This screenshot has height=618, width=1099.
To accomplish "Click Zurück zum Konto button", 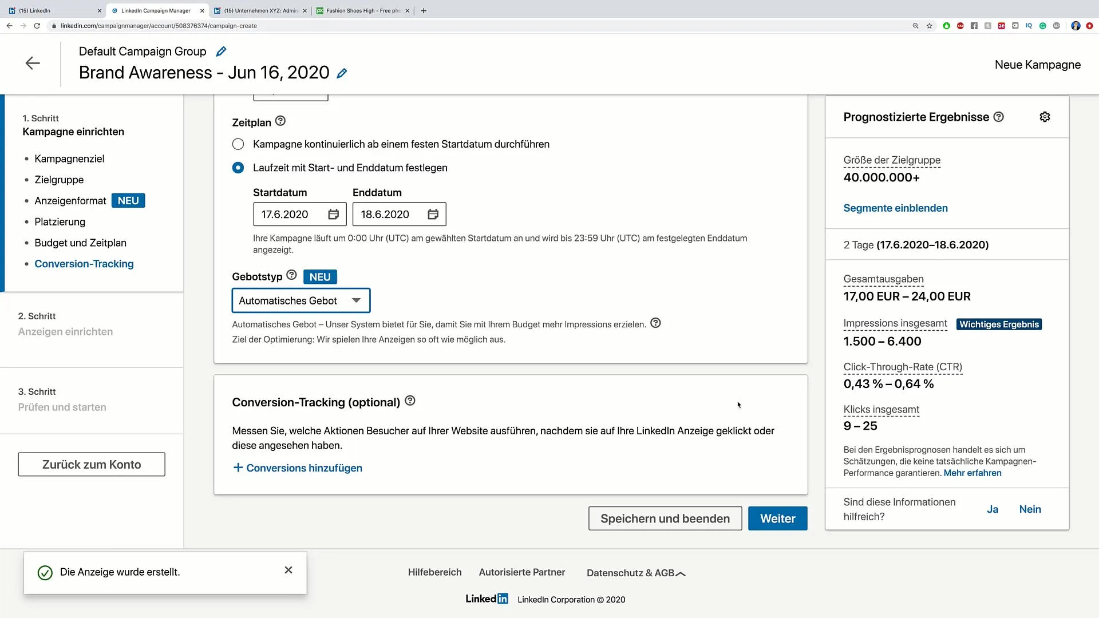I will tap(92, 464).
